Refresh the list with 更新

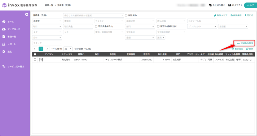tap(250, 49)
